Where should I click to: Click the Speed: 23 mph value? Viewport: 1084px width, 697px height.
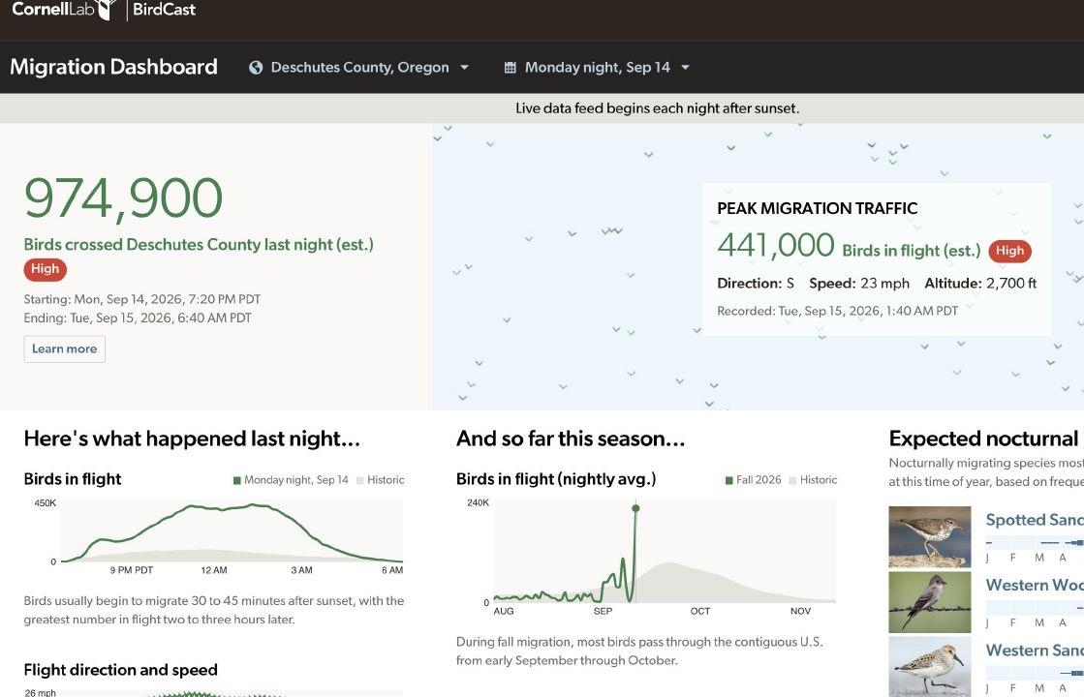pyautogui.click(x=859, y=284)
